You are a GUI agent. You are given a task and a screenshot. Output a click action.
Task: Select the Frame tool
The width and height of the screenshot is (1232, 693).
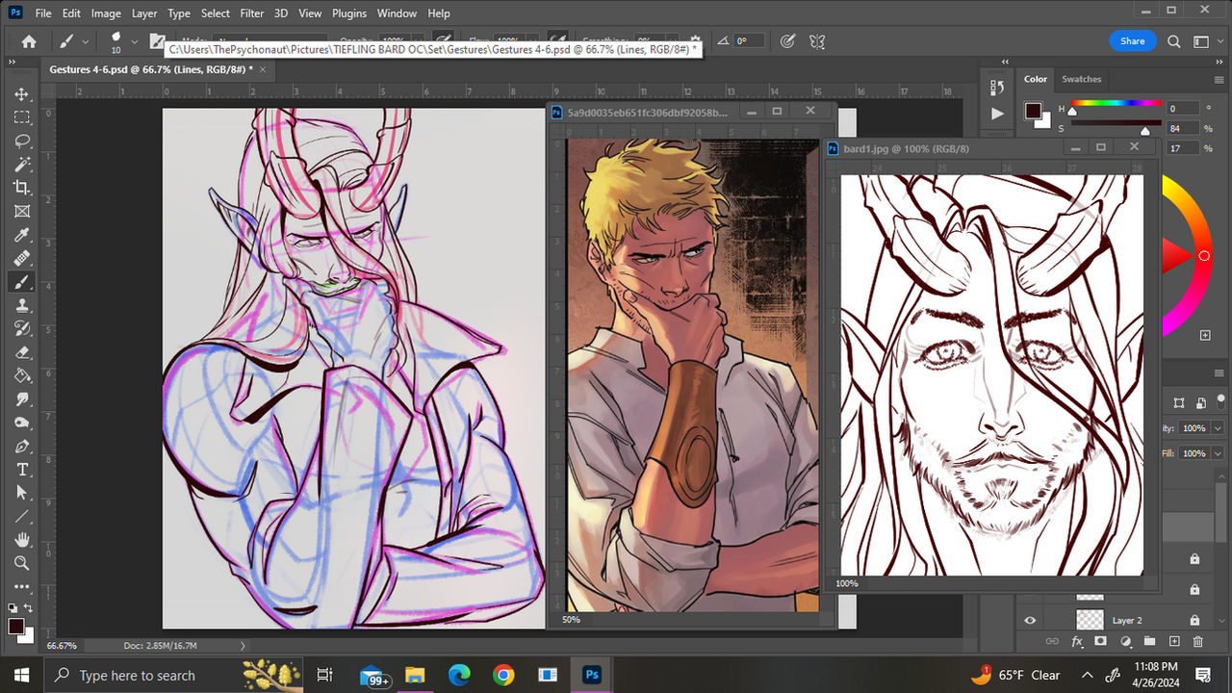[22, 212]
